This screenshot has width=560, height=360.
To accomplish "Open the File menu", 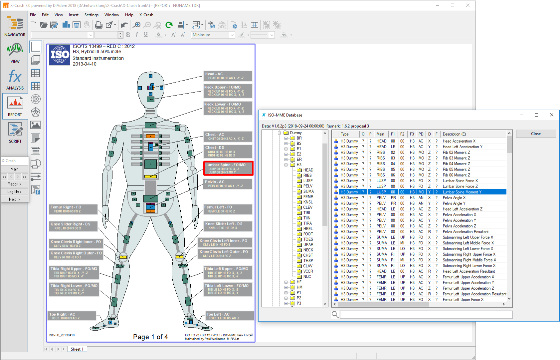I will pyautogui.click(x=33, y=15).
